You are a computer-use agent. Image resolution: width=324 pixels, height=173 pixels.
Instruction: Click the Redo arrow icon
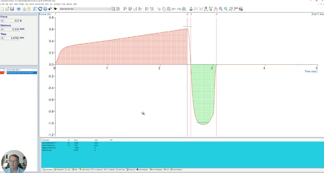point(179,9)
